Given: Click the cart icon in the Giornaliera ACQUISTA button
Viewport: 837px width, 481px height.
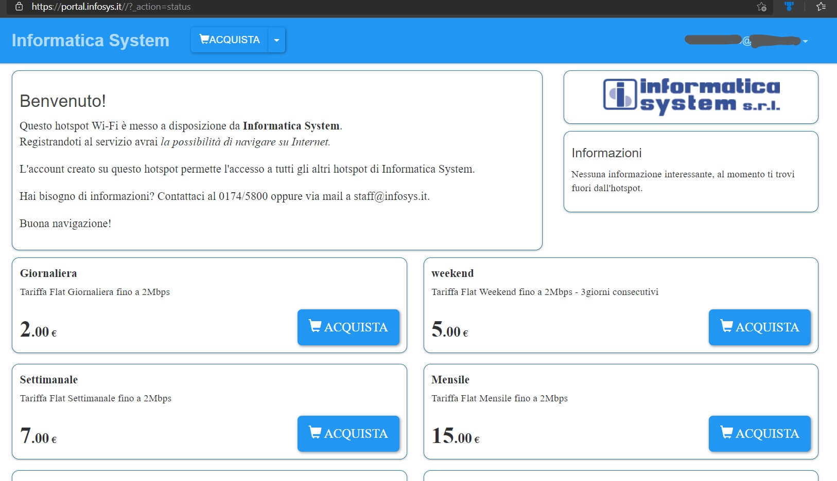Looking at the screenshot, I should 315,326.
